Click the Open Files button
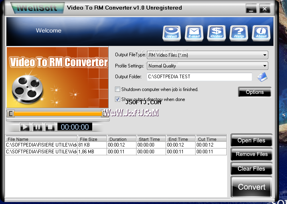The image size is (287, 204). [x=251, y=141]
